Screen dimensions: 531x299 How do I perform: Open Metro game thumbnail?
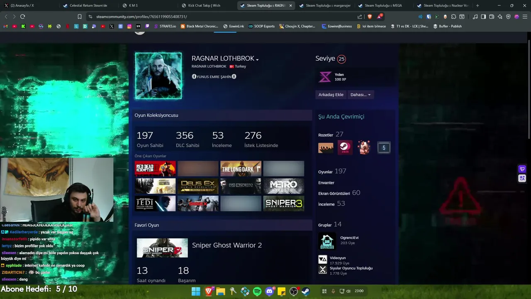tap(283, 186)
